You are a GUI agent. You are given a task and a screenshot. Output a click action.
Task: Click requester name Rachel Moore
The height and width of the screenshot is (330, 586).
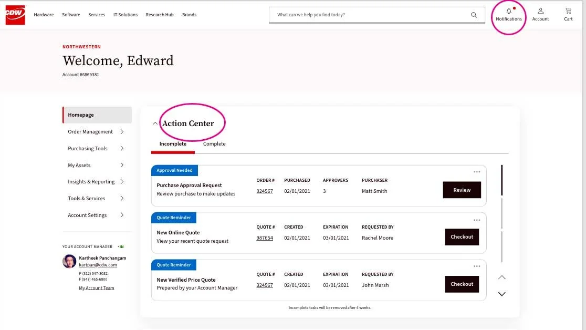click(378, 238)
